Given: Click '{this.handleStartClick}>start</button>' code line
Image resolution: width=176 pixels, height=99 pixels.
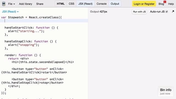Looking at the screenshot, I should (x=34, y=72).
